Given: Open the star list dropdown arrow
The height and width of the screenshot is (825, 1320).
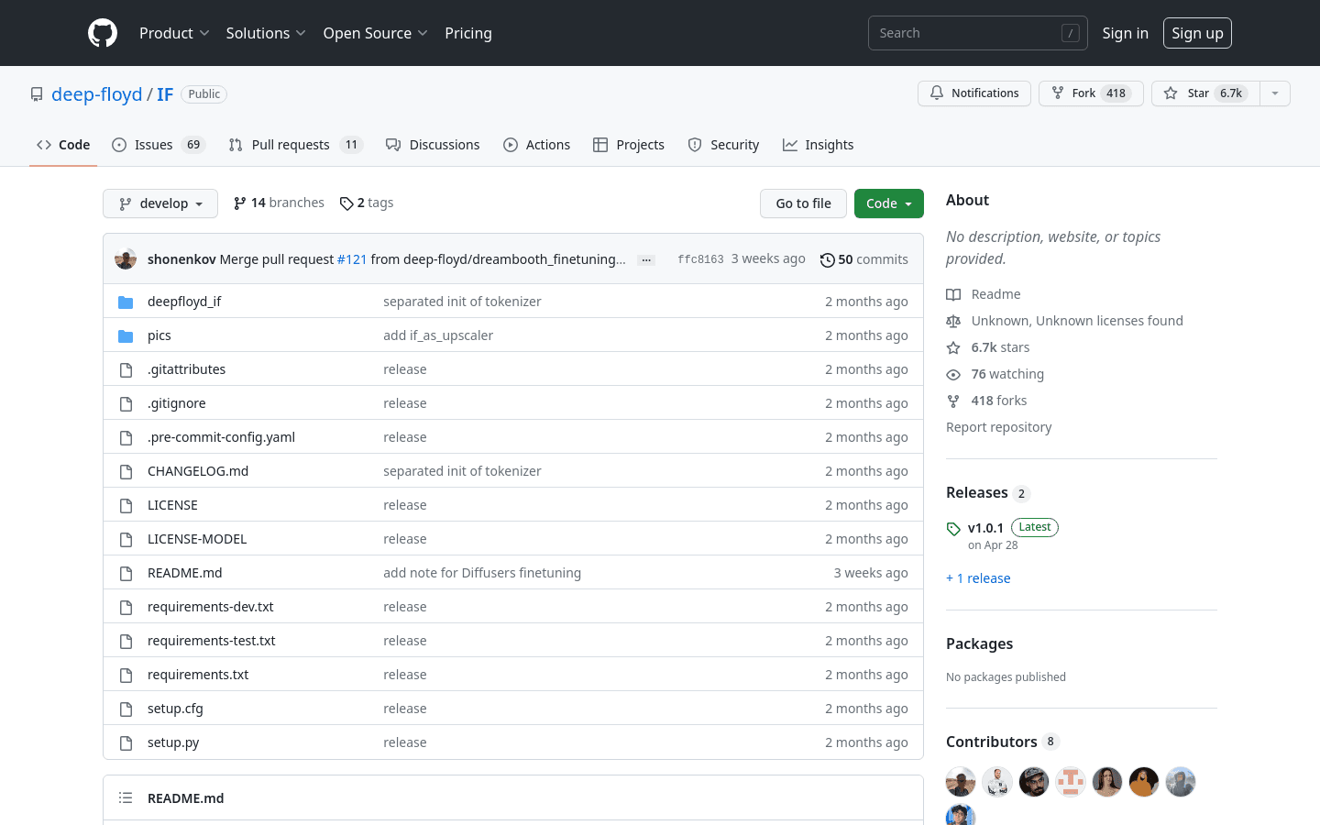Looking at the screenshot, I should tap(1275, 93).
